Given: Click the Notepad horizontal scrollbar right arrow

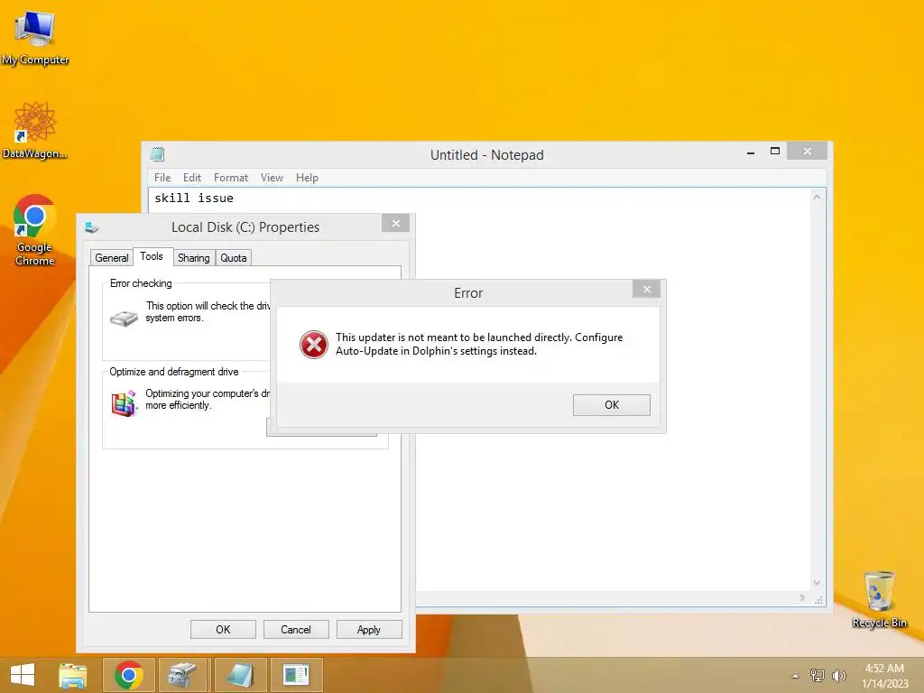Looking at the screenshot, I should [802, 597].
